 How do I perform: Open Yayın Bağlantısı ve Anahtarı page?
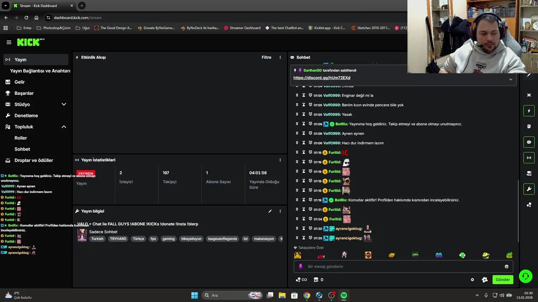point(40,71)
